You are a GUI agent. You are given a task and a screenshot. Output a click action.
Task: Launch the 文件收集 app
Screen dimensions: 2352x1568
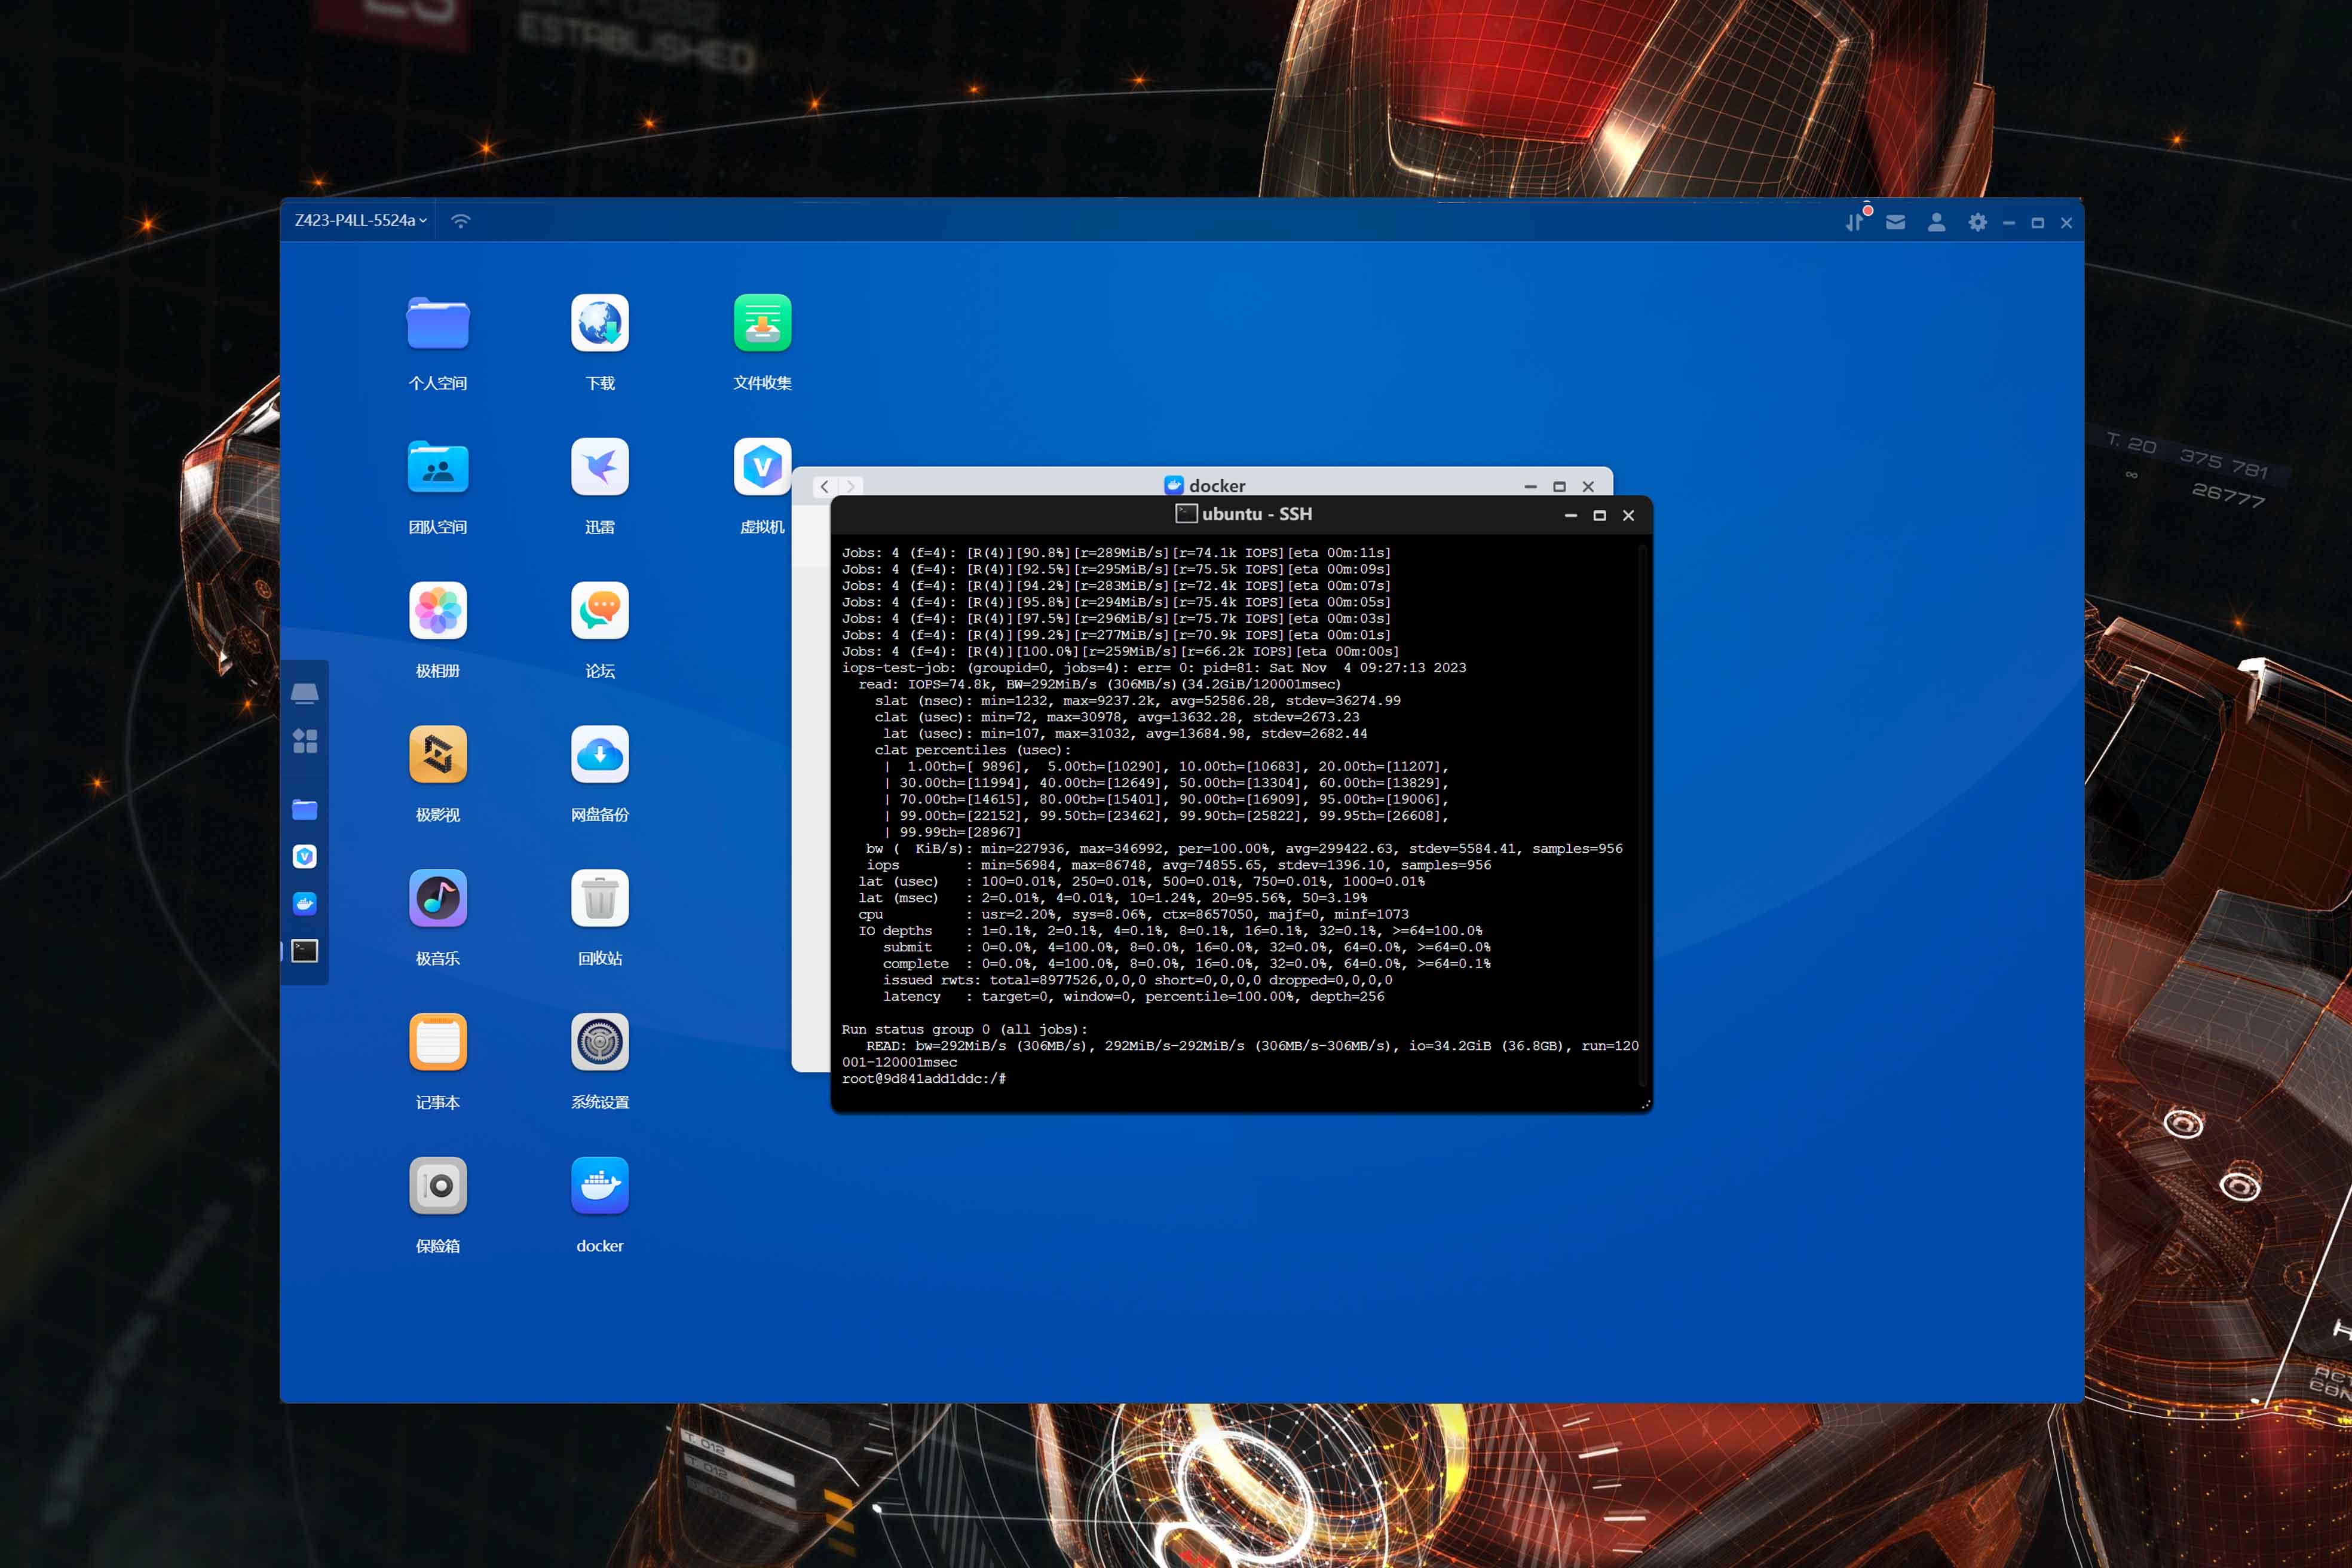pyautogui.click(x=762, y=323)
